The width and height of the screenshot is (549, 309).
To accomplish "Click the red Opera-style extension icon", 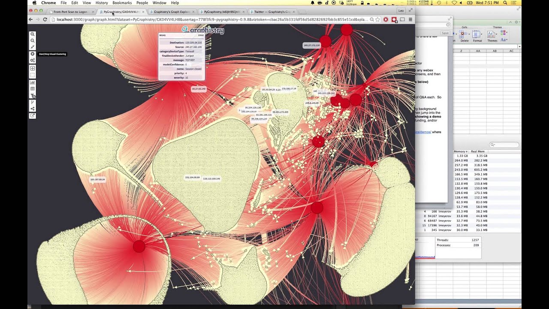I will [386, 19].
